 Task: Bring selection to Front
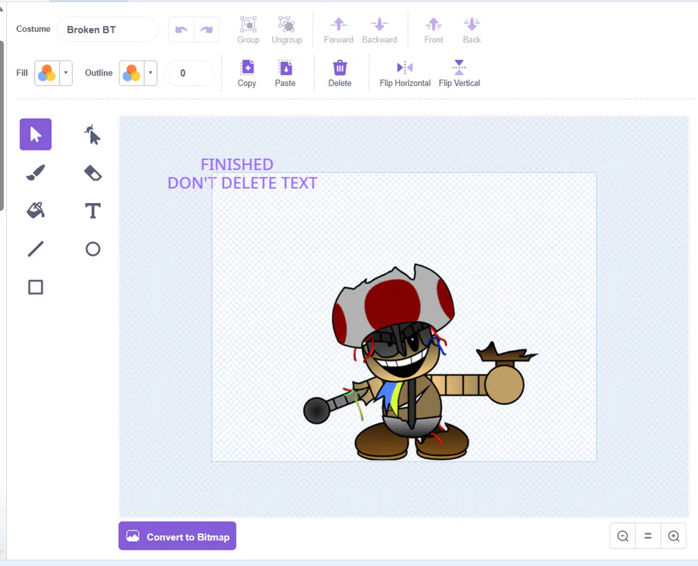click(x=434, y=30)
